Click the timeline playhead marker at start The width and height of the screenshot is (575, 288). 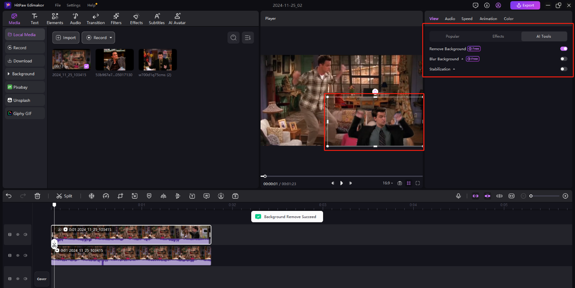coord(54,205)
